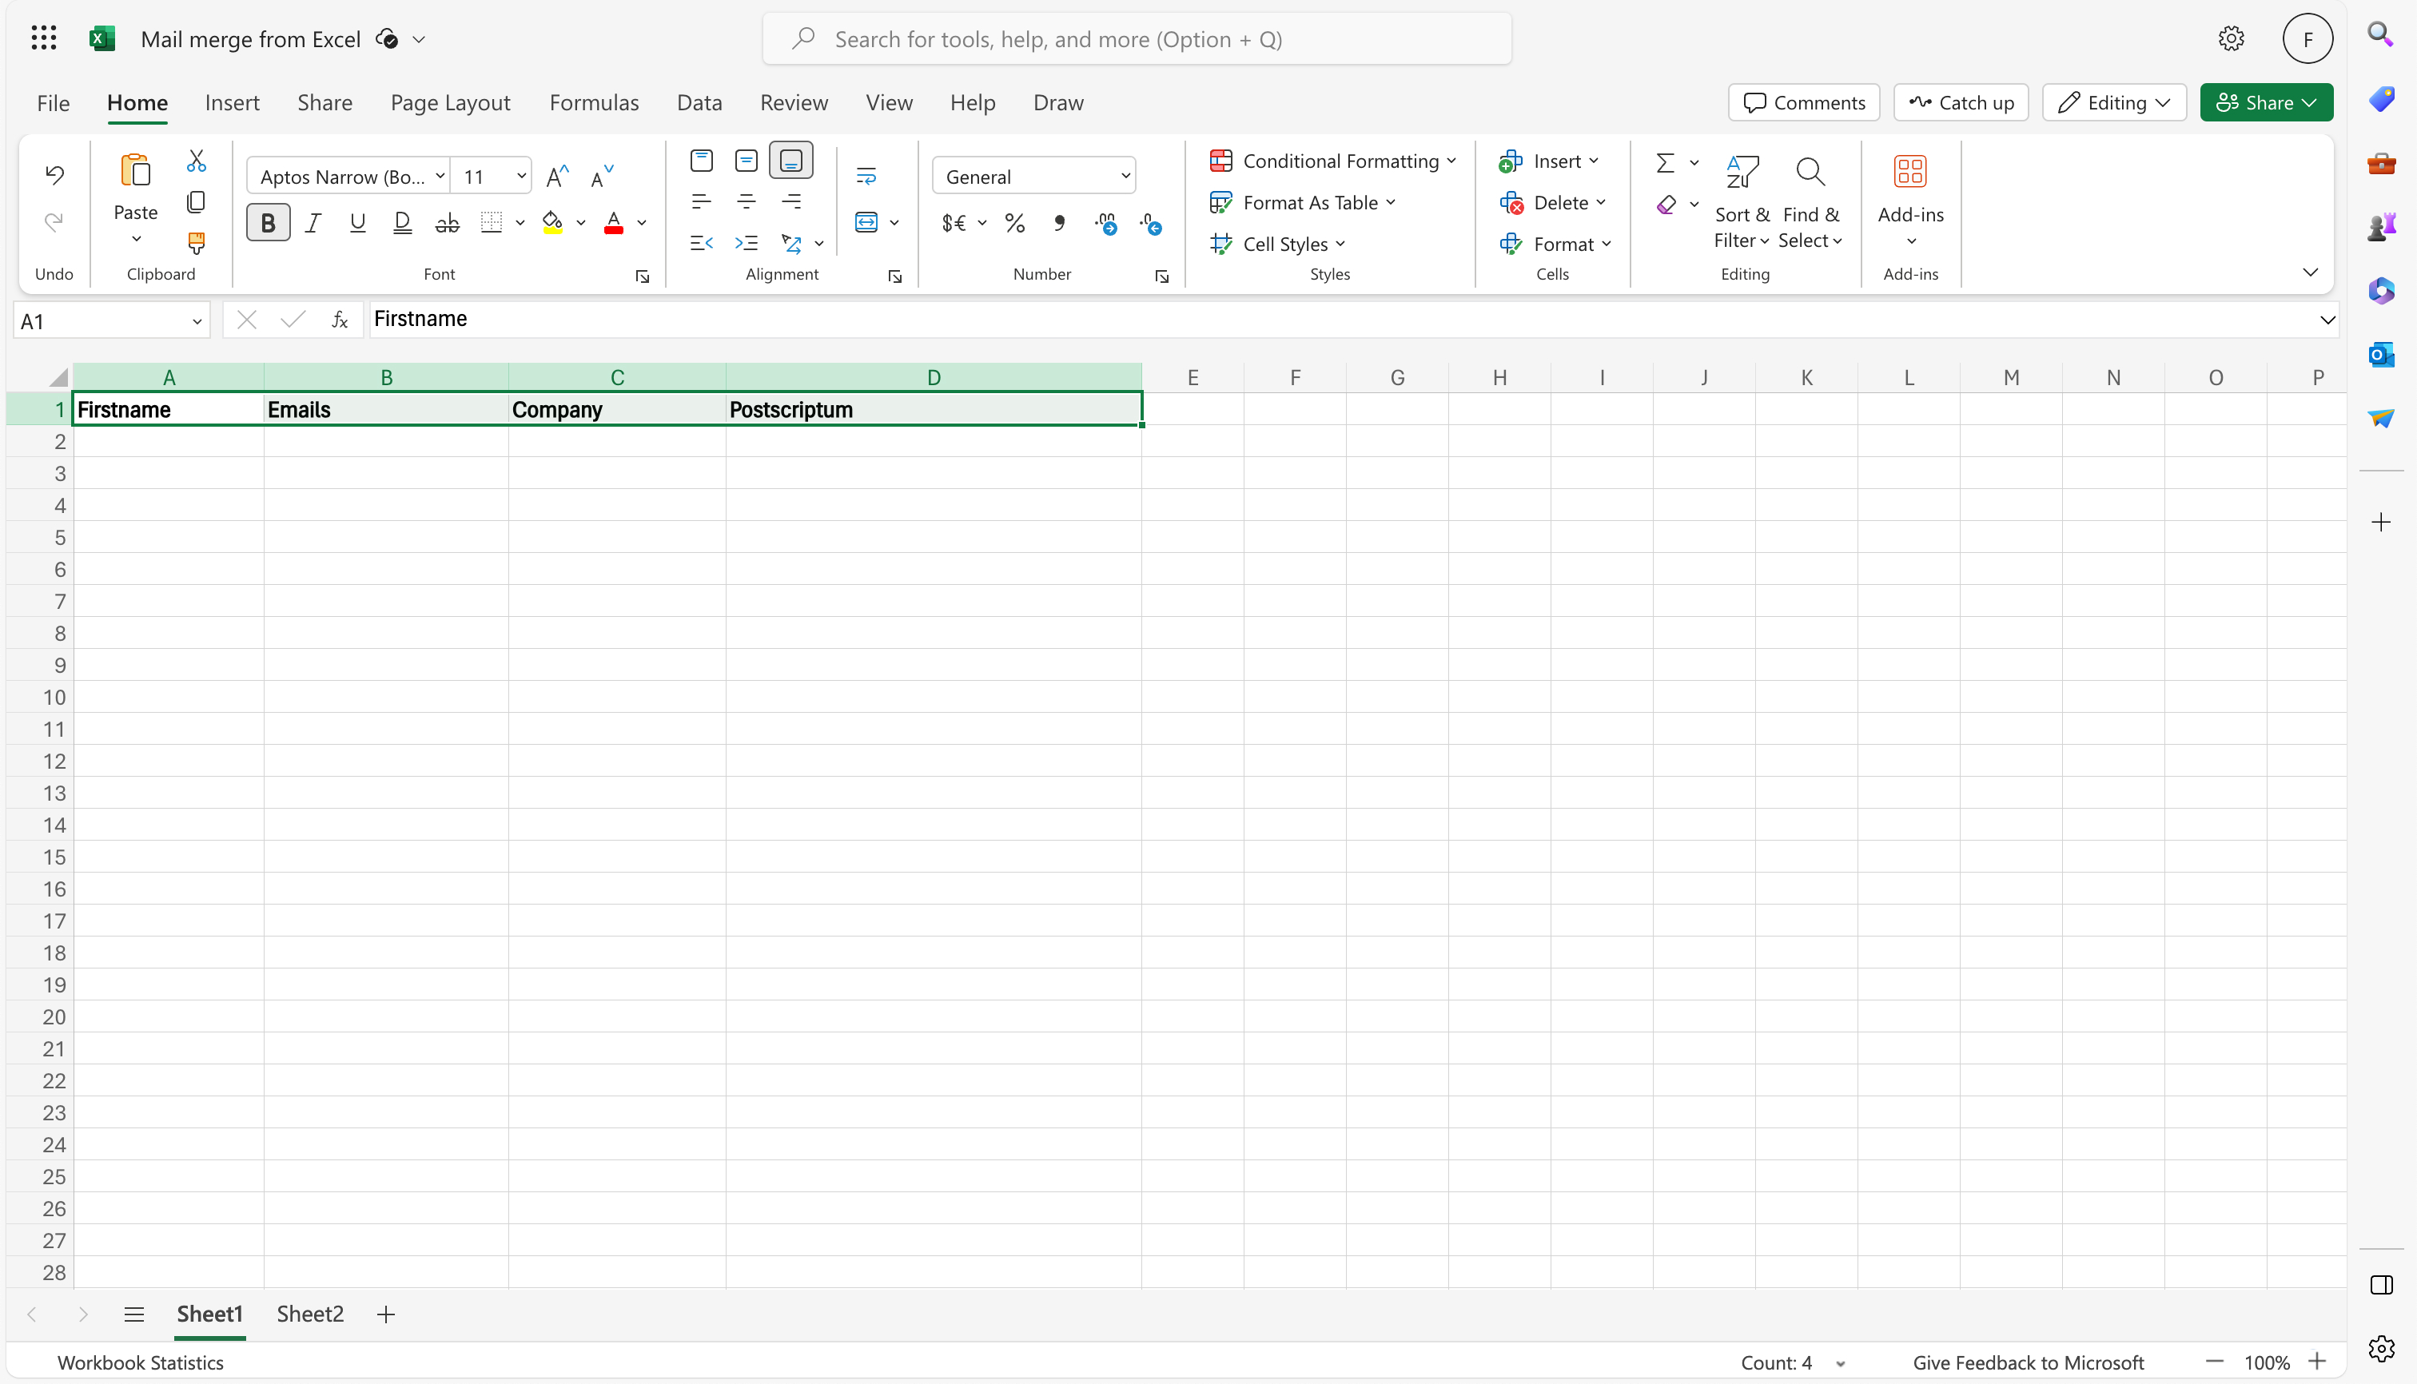Click the Catch up button
Image resolution: width=2417 pixels, height=1384 pixels.
[x=1961, y=102]
